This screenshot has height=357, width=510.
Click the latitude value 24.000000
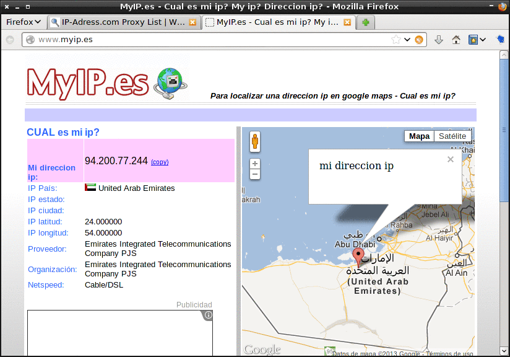103,222
